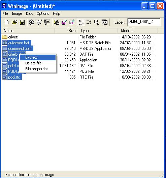Choose Delete file in context menu
This screenshot has height=178, width=166.
pos(38,63)
